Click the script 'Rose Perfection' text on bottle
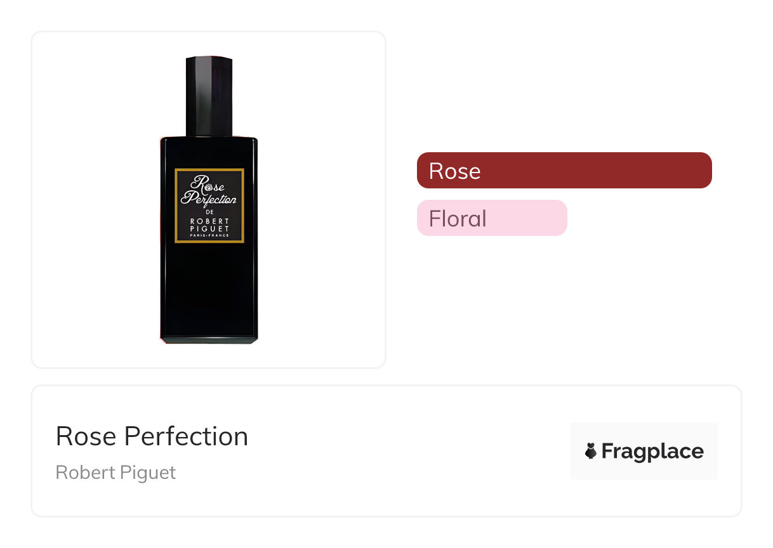The image size is (773, 548). point(209,191)
